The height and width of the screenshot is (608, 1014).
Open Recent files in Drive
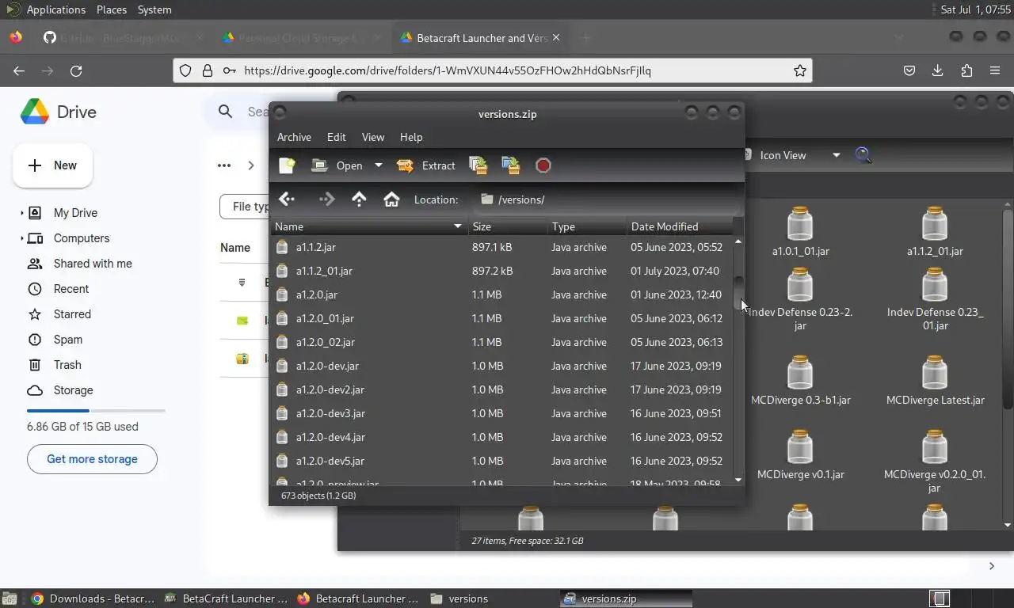71,289
